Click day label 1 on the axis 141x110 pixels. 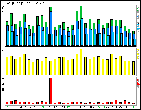pos(8,107)
